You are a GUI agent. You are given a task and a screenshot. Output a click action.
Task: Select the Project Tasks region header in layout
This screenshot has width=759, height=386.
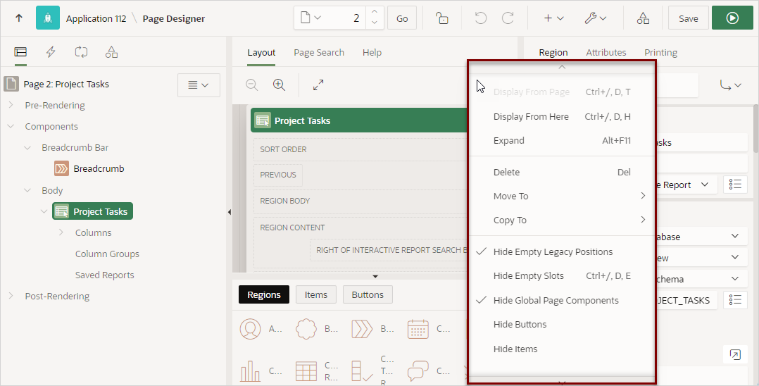pos(359,120)
